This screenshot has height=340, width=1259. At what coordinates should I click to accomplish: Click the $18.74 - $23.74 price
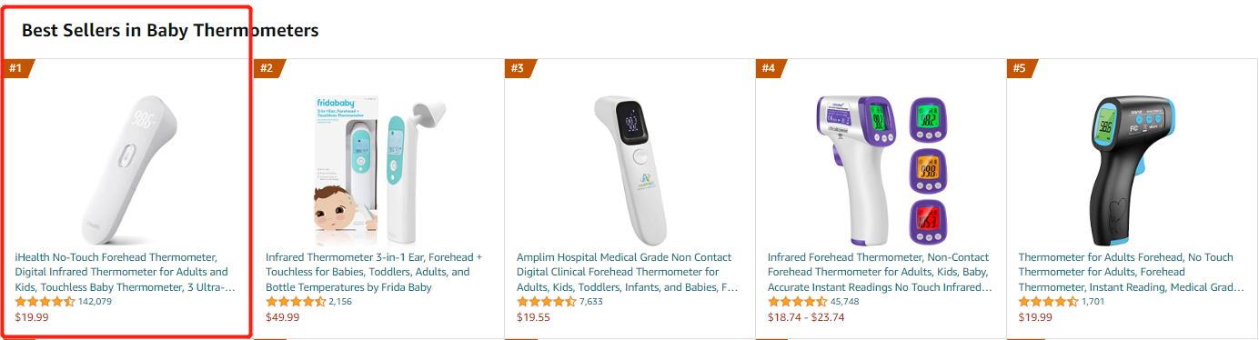click(x=806, y=317)
